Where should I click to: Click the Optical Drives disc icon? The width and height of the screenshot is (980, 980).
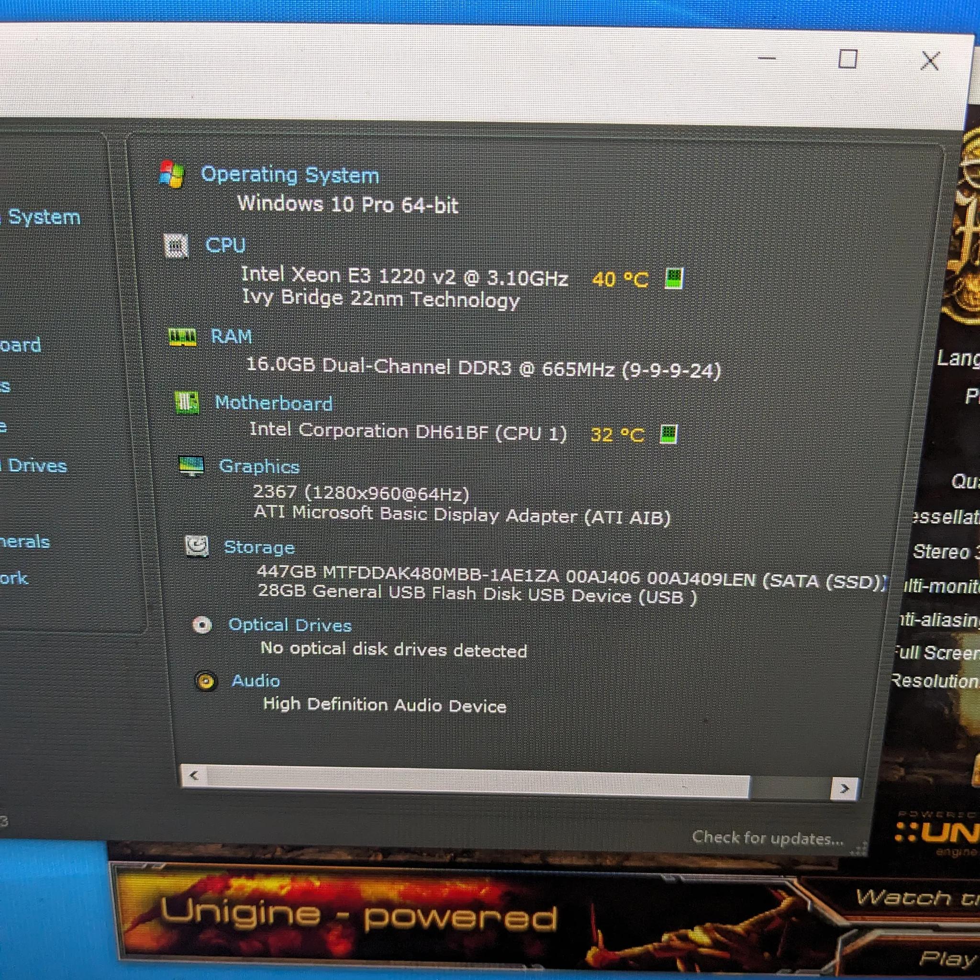tap(202, 625)
